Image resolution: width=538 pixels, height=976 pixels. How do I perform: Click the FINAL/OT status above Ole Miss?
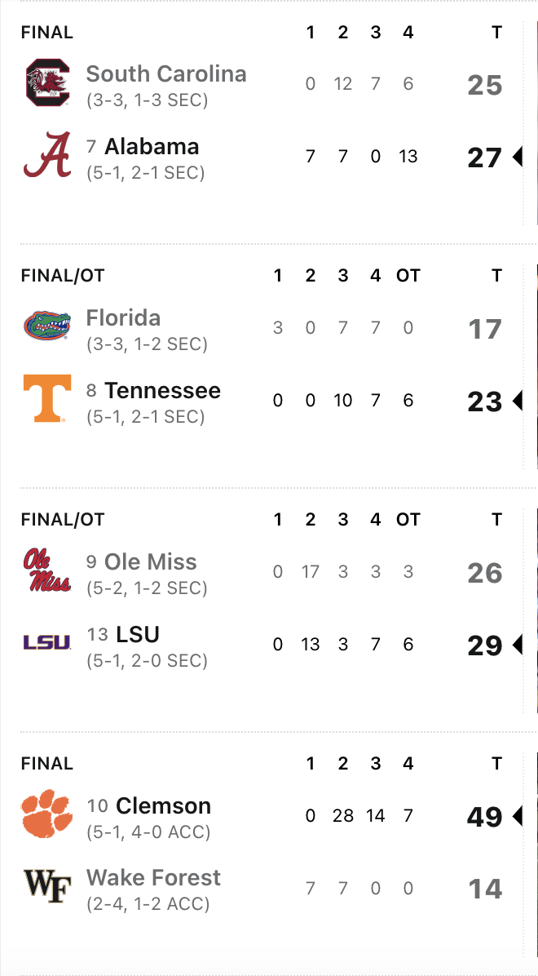(63, 520)
